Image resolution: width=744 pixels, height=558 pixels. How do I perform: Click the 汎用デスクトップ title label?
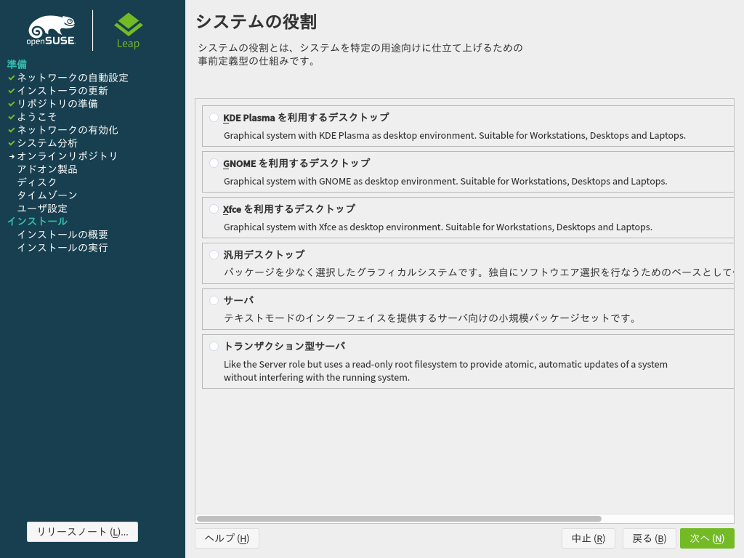tap(264, 255)
